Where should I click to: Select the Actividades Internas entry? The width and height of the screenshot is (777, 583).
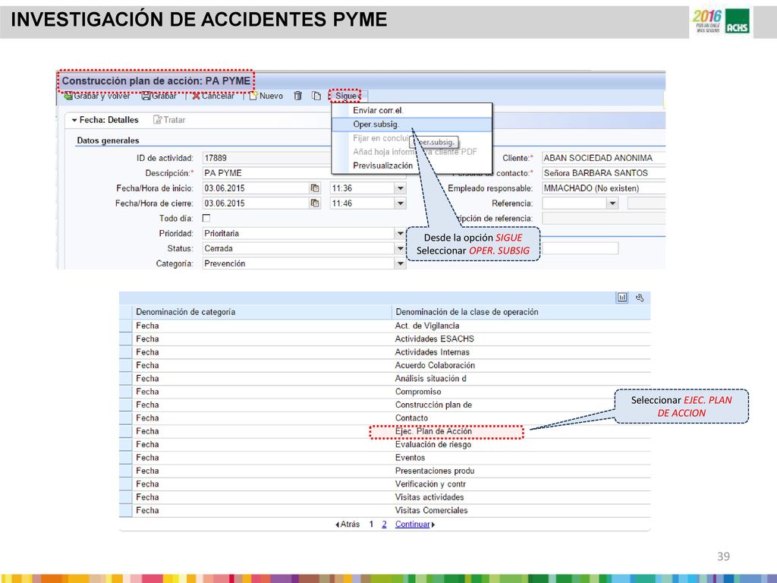tap(432, 352)
